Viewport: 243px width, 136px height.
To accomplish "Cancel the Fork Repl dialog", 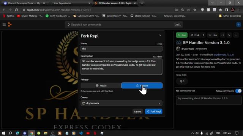I will pyautogui.click(x=137, y=111).
